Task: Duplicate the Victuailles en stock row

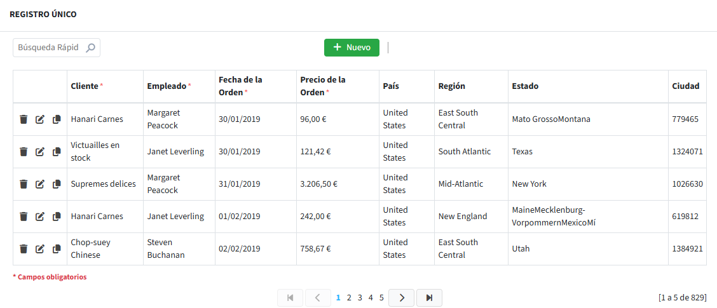Action: click(57, 152)
